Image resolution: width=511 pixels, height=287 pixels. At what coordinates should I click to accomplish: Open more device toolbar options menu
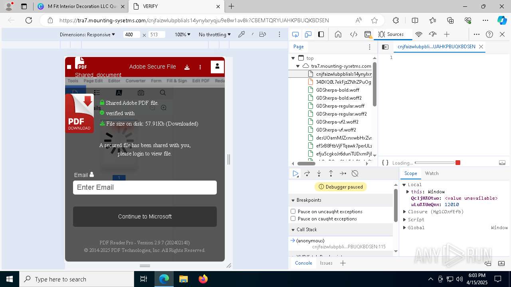point(279,35)
